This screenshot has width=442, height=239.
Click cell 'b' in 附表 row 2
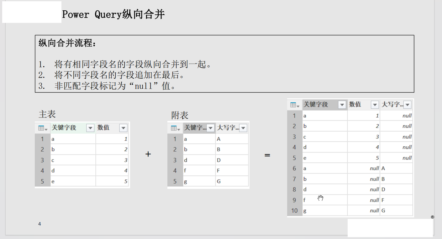click(x=199, y=149)
